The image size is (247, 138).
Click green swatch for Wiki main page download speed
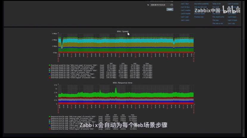[x=49, y=65]
